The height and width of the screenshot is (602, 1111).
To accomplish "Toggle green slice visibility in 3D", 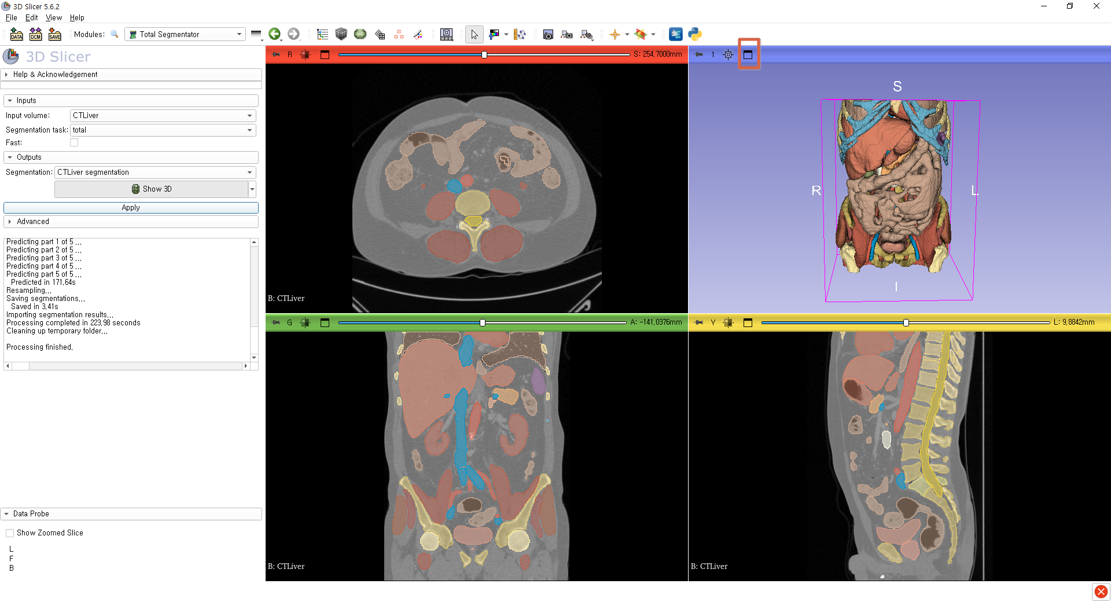I will (x=306, y=323).
